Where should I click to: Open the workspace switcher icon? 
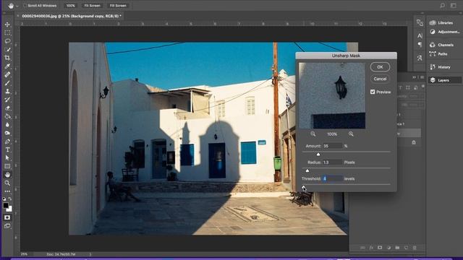pos(454,5)
